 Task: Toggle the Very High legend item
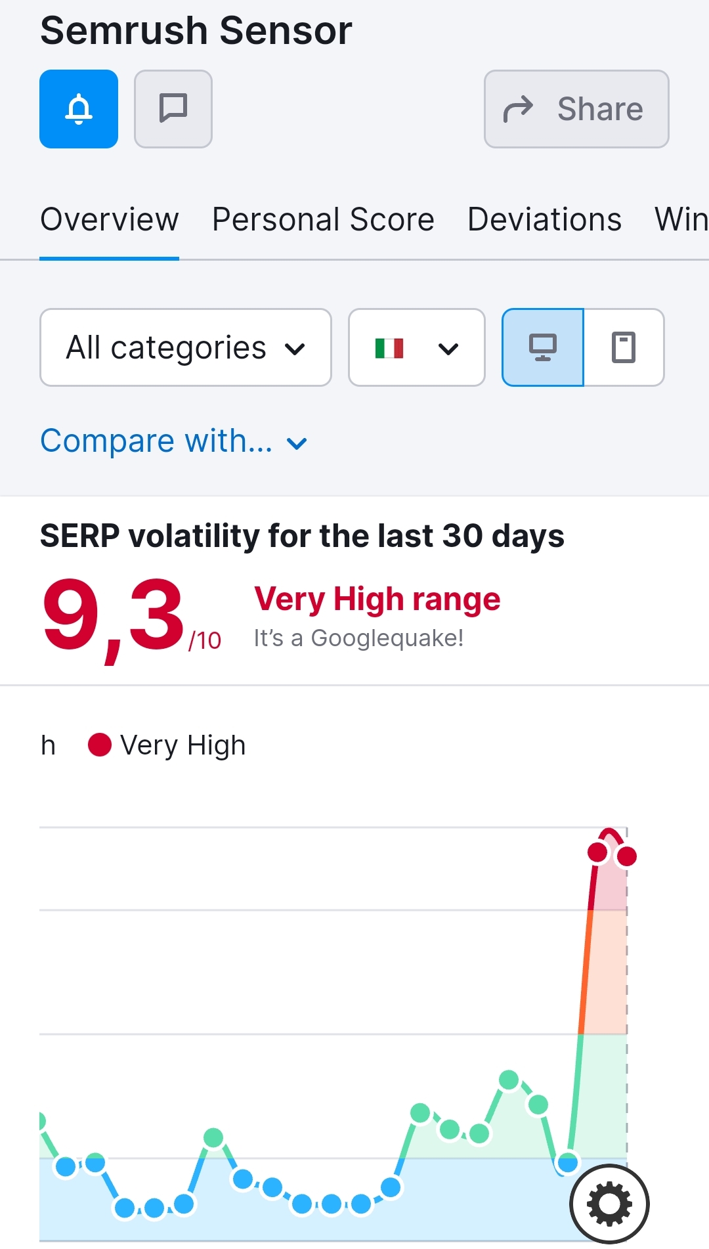pos(167,745)
